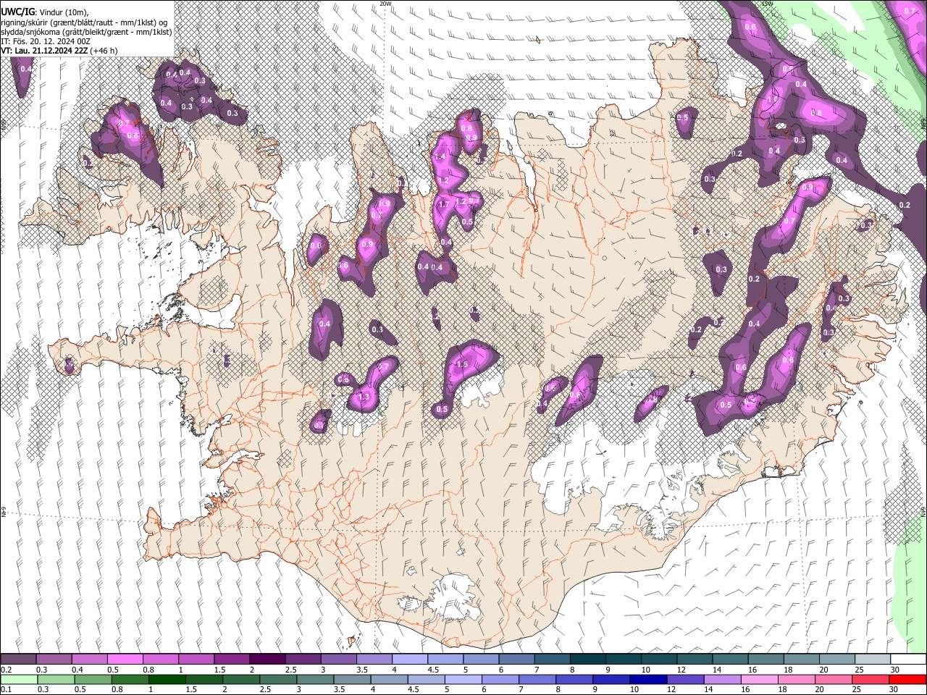The height and width of the screenshot is (695, 927).
Task: Click the 'IT: Fös. 20. 12. 2024 00Z' line
Action: (46, 41)
